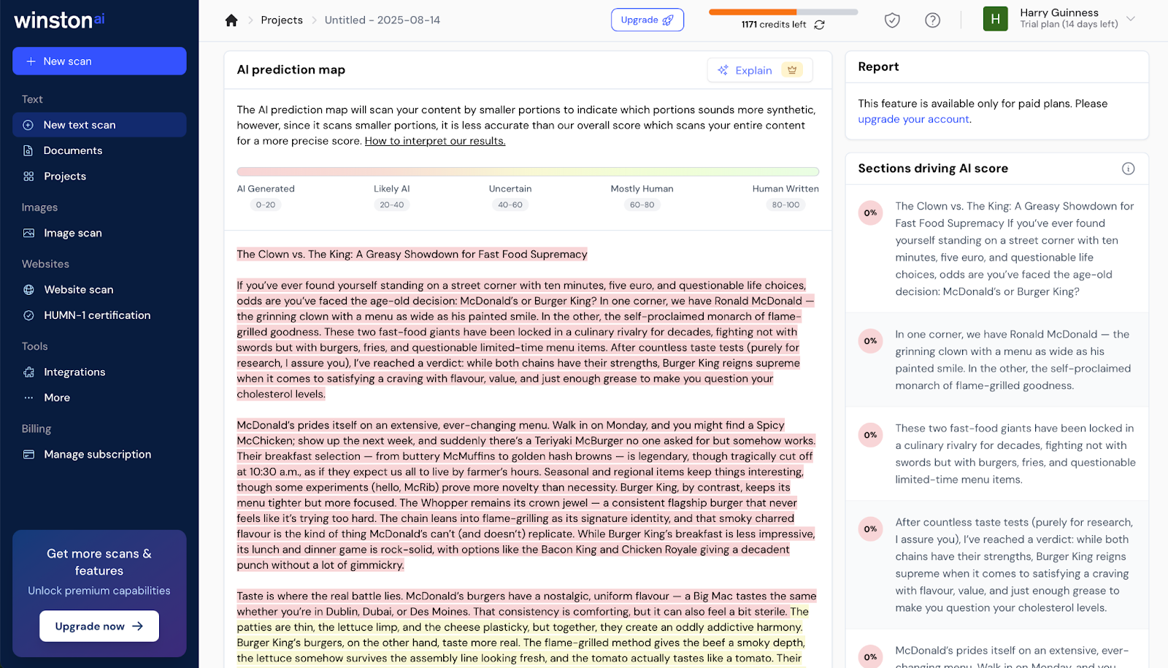Click the green H user avatar
The width and height of the screenshot is (1168, 668).
pos(995,19)
